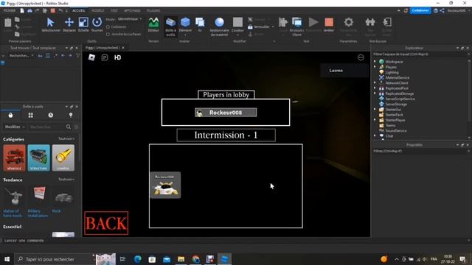
Task: Toggle the Boîte à outils toolbox
Action: click(170, 26)
